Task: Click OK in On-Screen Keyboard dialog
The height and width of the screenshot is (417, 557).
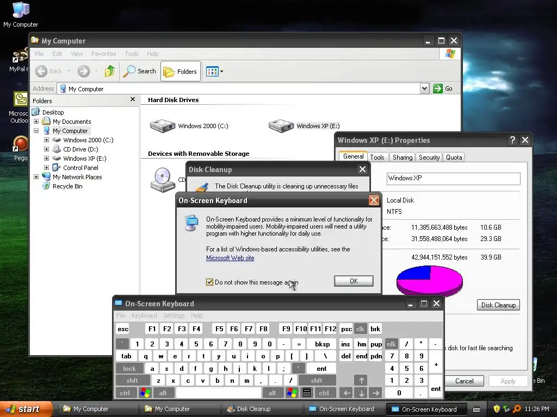Action: [x=354, y=281]
